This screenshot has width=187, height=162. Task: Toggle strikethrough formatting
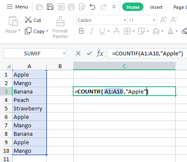[116, 31]
